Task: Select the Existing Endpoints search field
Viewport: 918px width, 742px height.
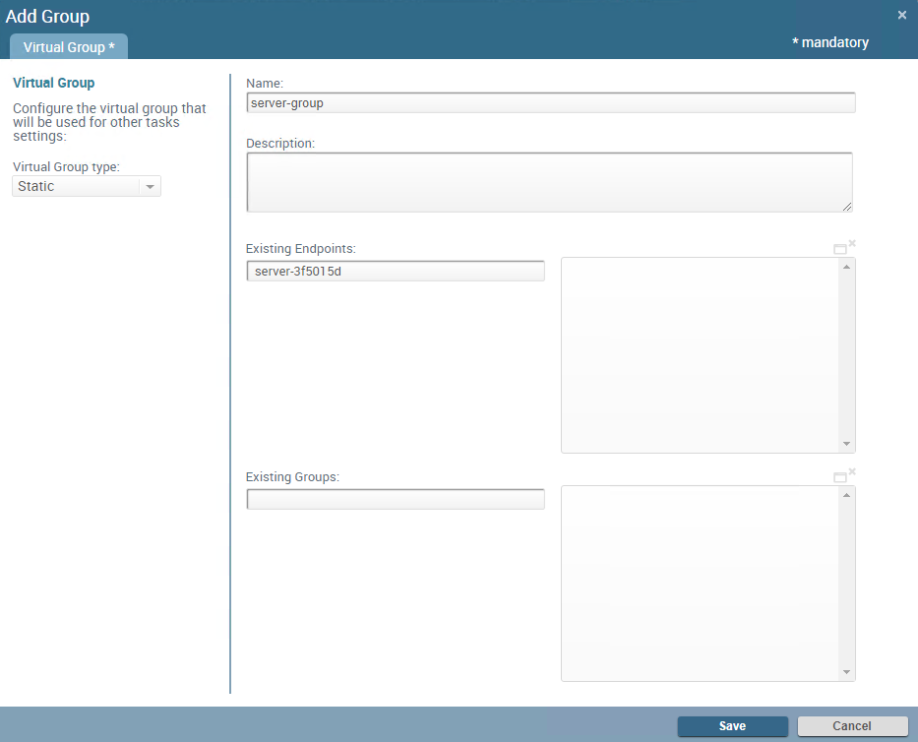Action: tap(396, 271)
